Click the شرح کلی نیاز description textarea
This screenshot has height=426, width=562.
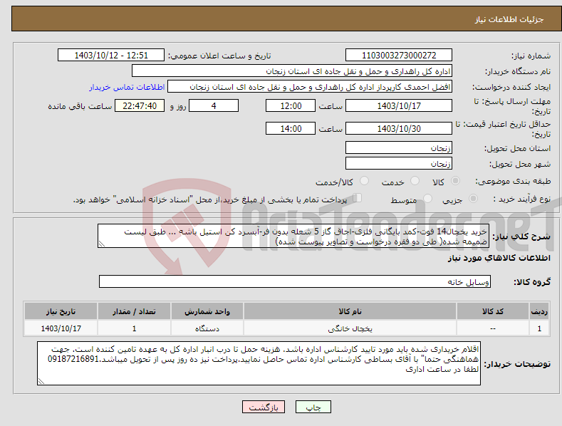click(x=293, y=236)
